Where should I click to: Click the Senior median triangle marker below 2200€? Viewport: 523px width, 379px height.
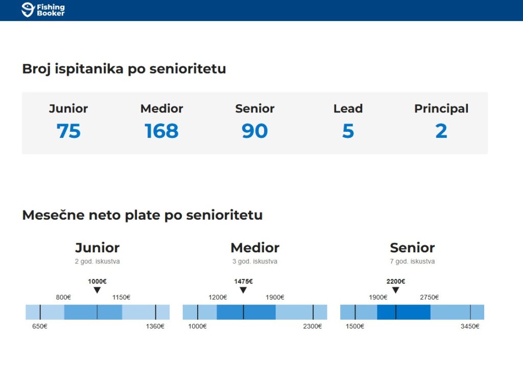[395, 290]
